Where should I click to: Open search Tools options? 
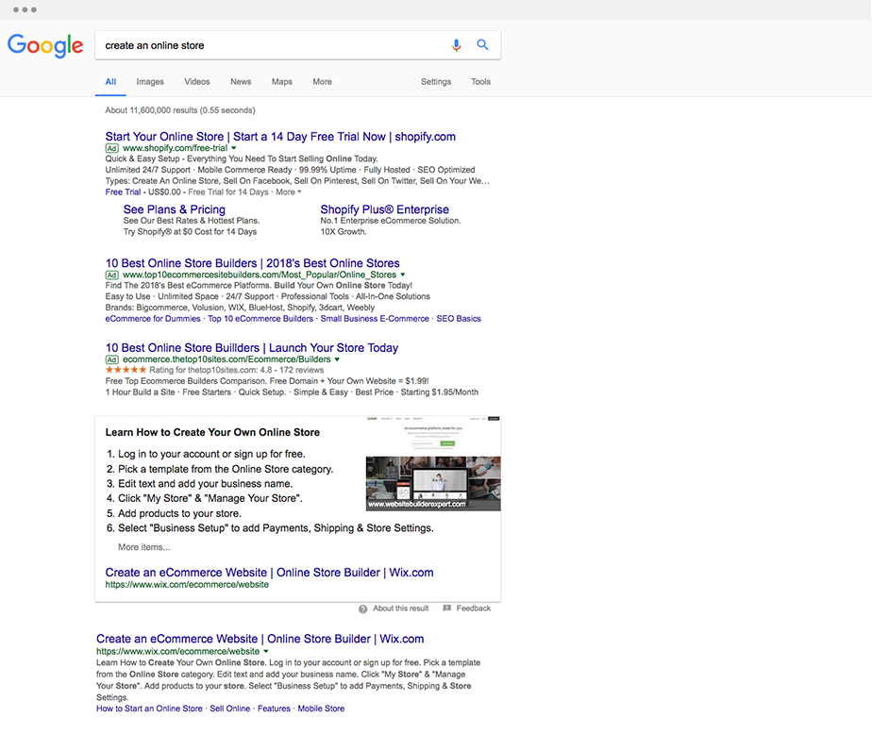coord(480,82)
